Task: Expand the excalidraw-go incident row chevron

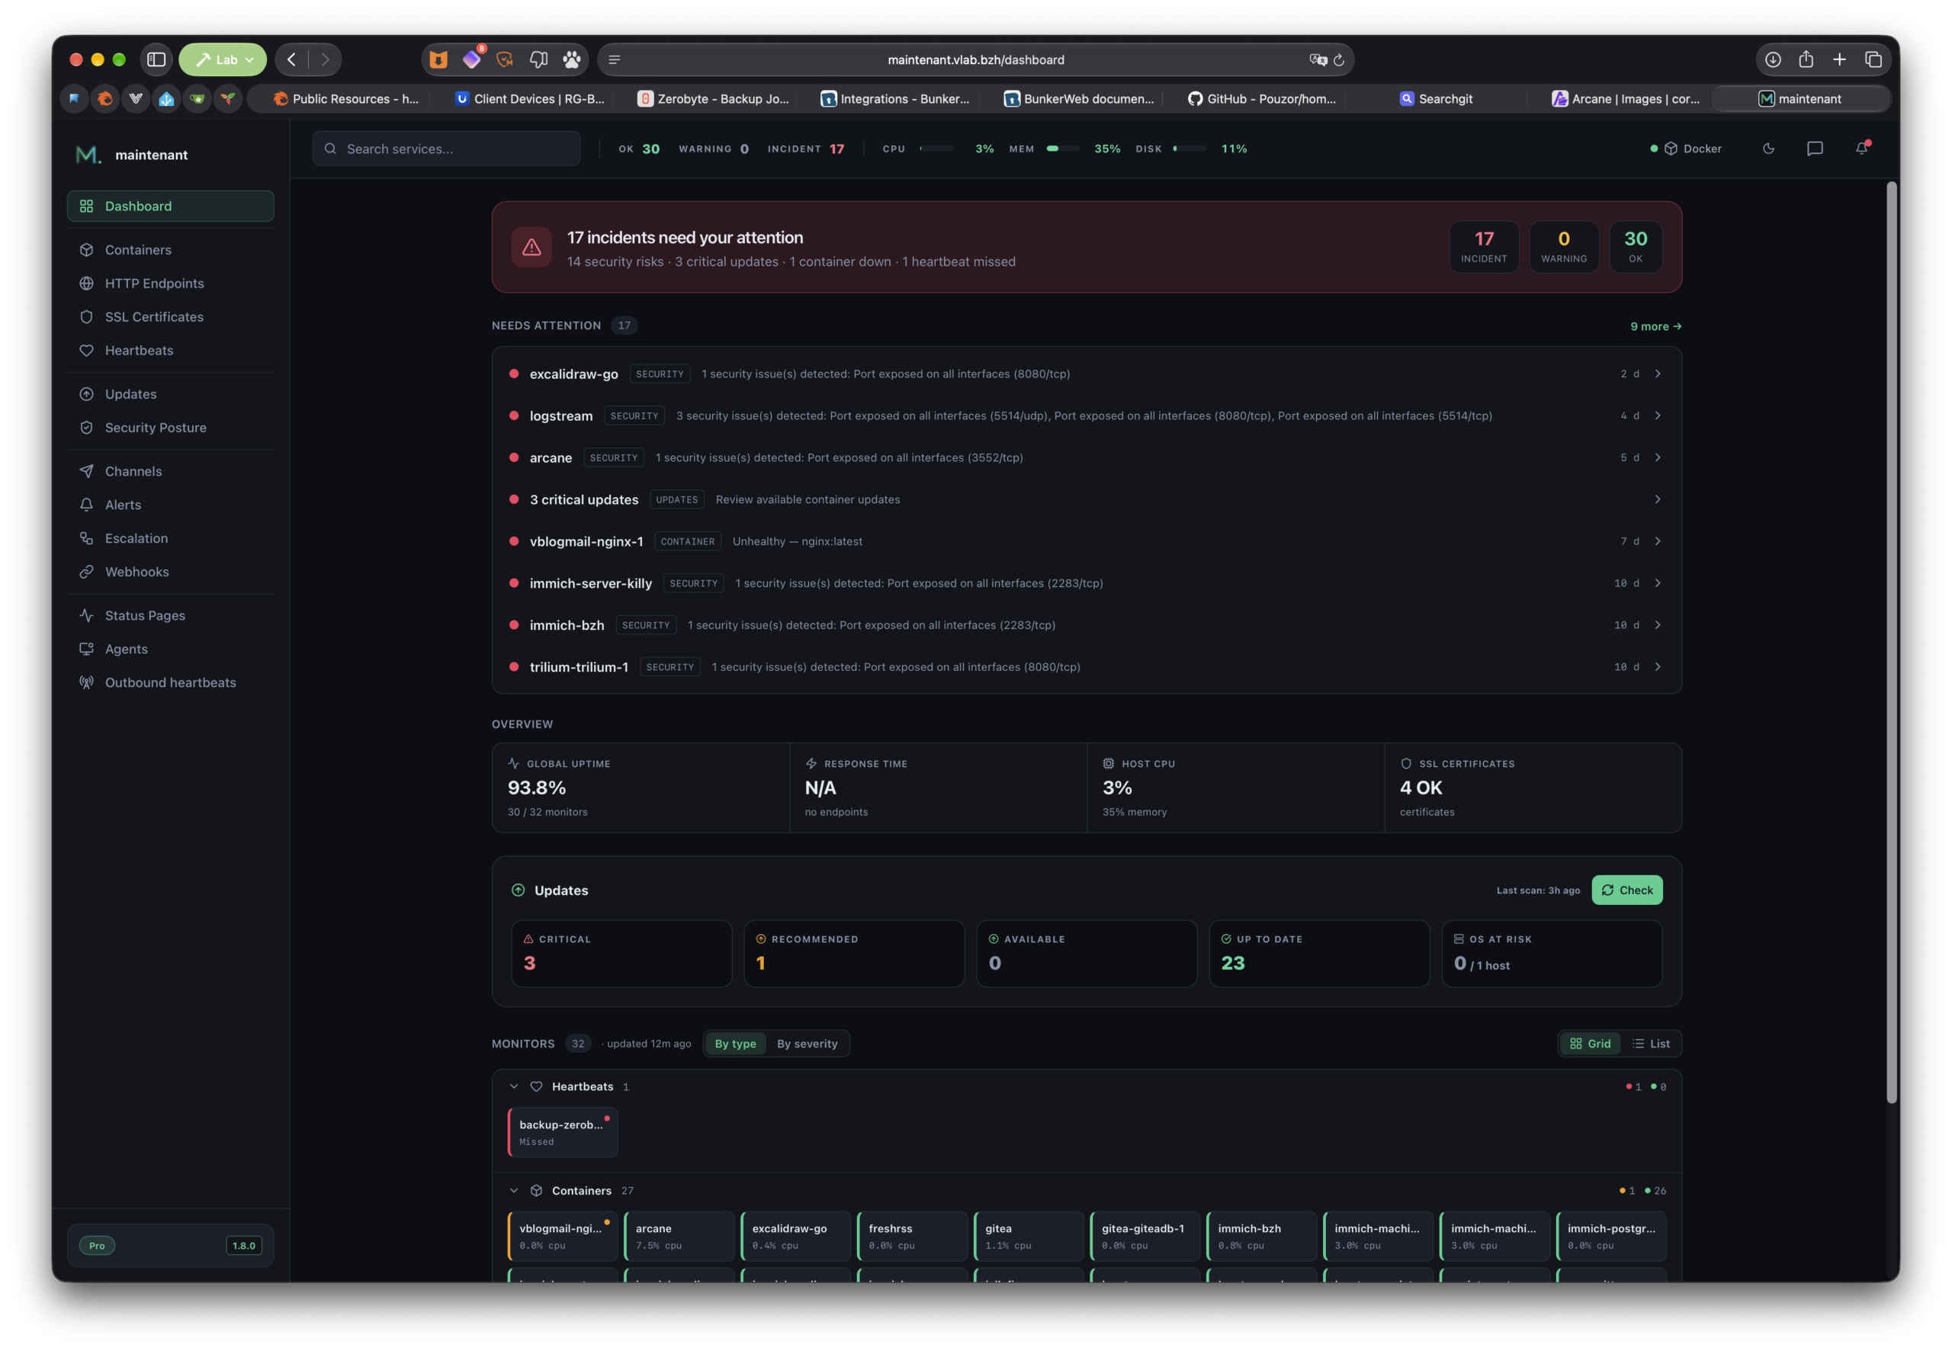Action: (x=1658, y=374)
